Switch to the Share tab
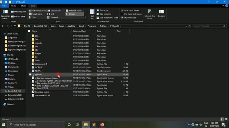 point(23,6)
